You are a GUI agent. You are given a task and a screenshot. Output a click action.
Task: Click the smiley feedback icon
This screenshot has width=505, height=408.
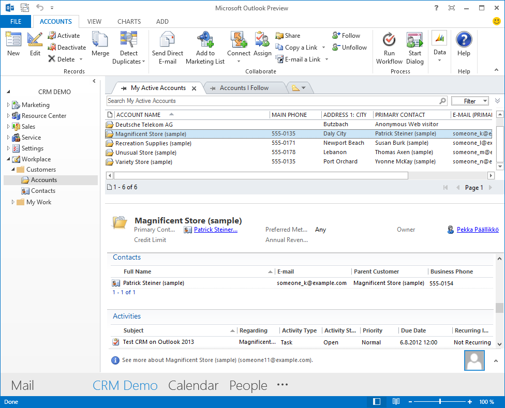(497, 21)
